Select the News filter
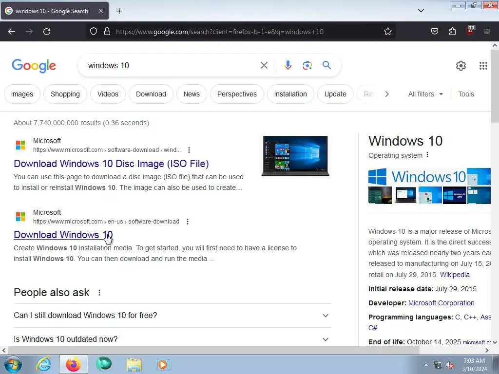This screenshot has width=499, height=374. pos(192,94)
